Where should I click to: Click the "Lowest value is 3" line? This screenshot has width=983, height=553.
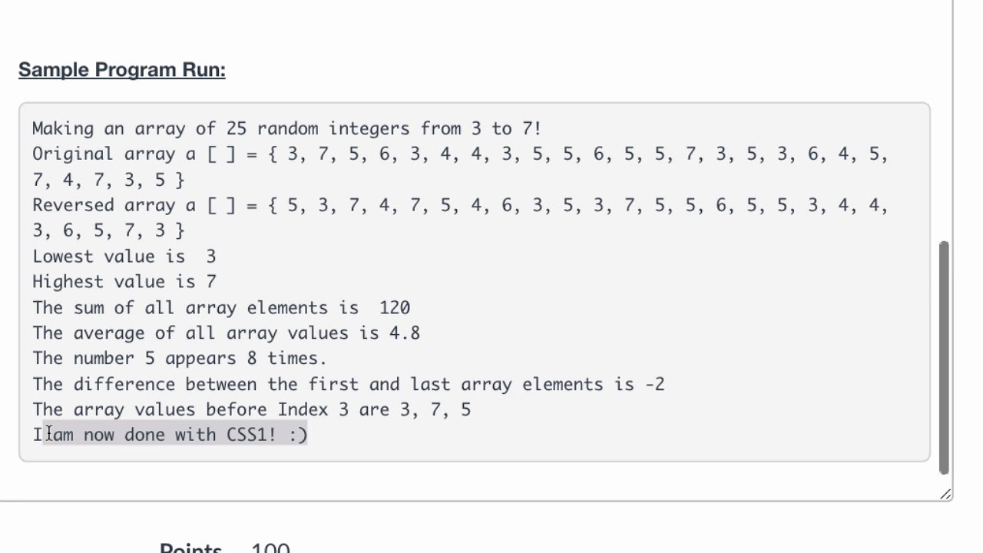coord(124,257)
